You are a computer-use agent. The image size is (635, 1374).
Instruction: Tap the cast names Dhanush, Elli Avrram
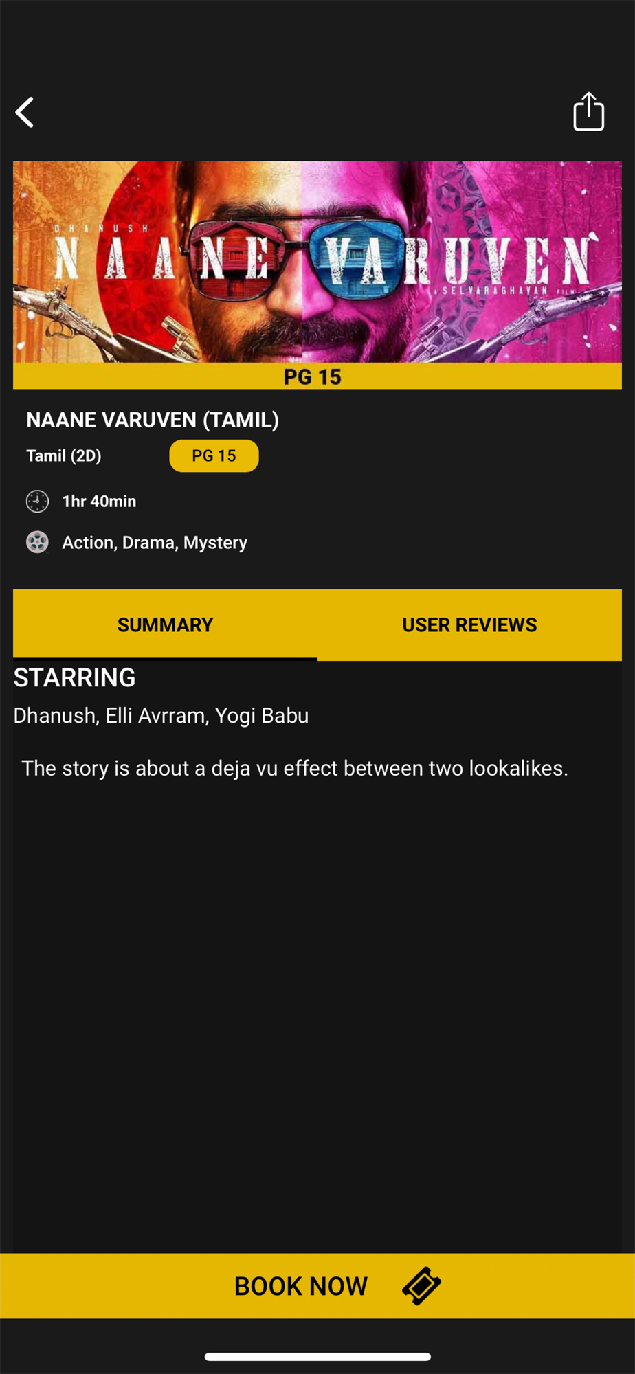point(109,716)
